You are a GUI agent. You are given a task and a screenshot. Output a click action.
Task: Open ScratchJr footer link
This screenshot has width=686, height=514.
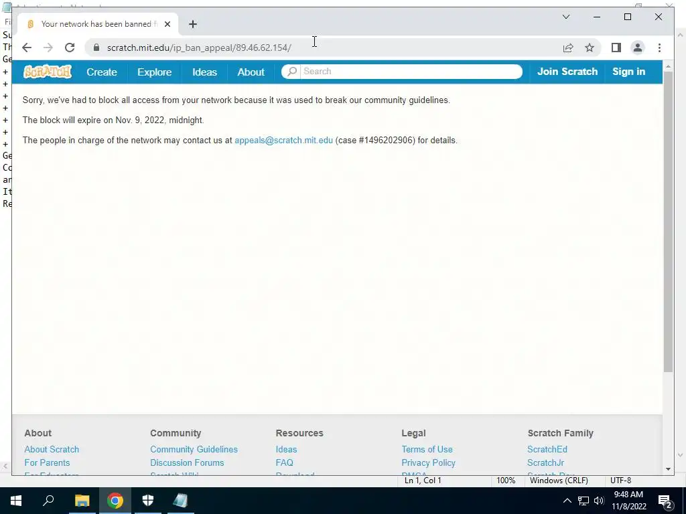(x=545, y=462)
